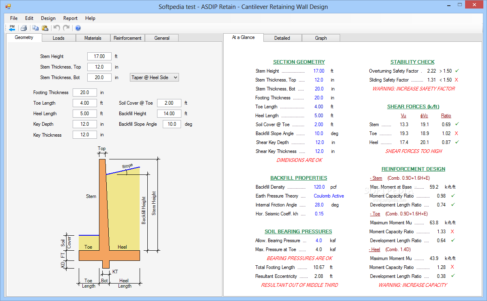Click the Stem Thickness, Top input field
Viewport: 487px width, 301px height.
coord(99,67)
